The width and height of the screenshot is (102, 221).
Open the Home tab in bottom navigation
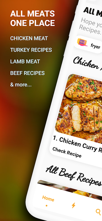tap(48, 199)
